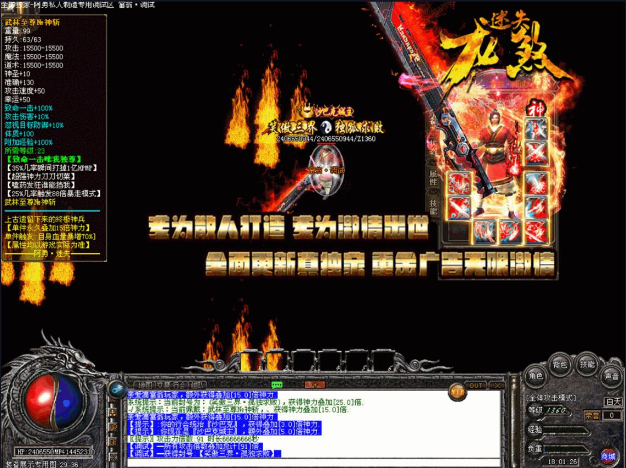The height and width of the screenshot is (468, 626).
Task: Click the chat text input field
Action: pyautogui.click(x=312, y=462)
